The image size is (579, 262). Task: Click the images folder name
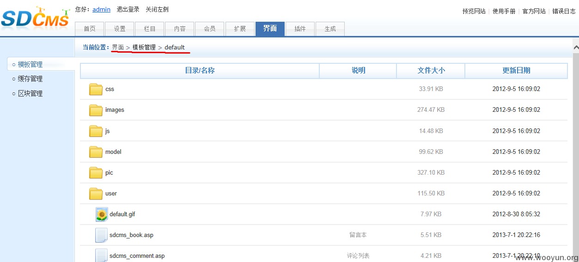pos(115,110)
